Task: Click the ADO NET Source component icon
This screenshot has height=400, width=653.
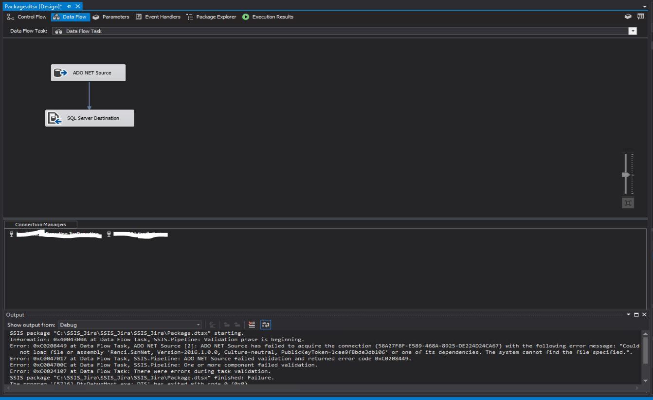Action: [60, 73]
